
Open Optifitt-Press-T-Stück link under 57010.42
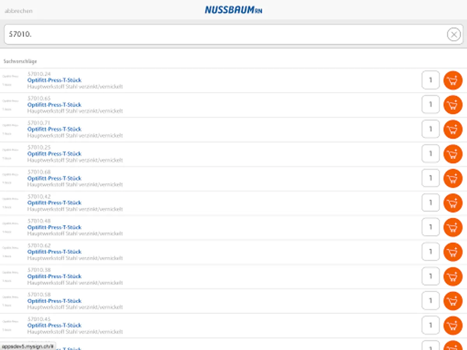click(x=54, y=203)
